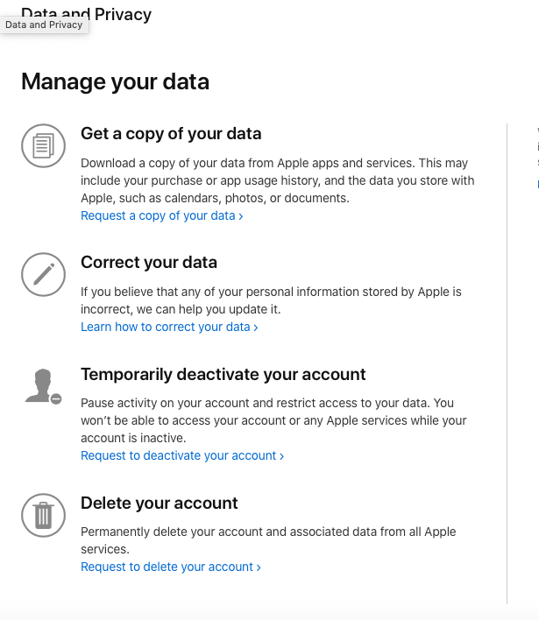Follow the Learn how to correct your data link

169,327
